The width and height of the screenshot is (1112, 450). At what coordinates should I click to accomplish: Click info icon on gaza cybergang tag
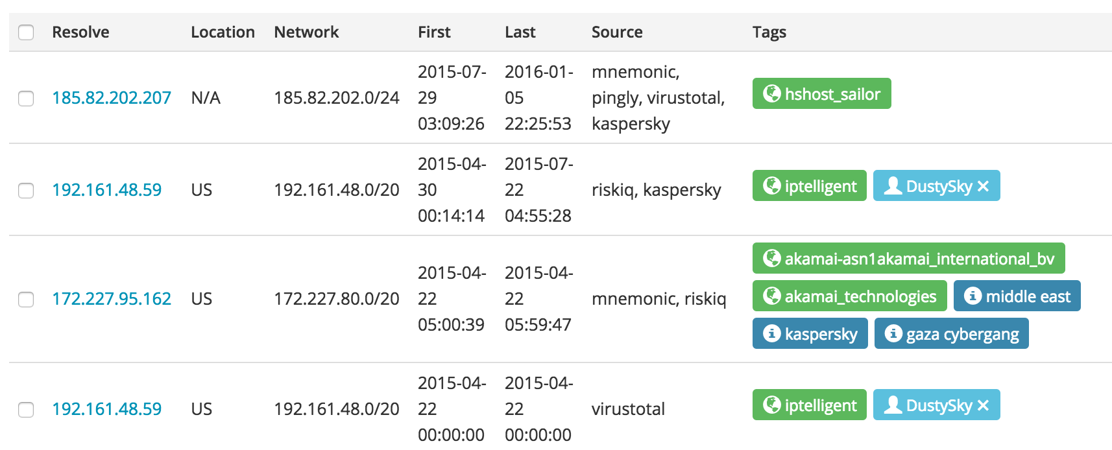893,333
